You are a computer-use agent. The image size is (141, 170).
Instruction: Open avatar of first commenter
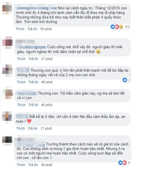7,8
